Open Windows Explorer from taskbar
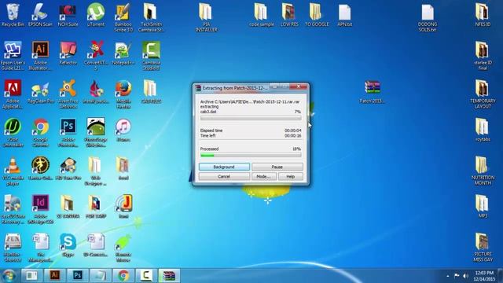 click(x=31, y=275)
